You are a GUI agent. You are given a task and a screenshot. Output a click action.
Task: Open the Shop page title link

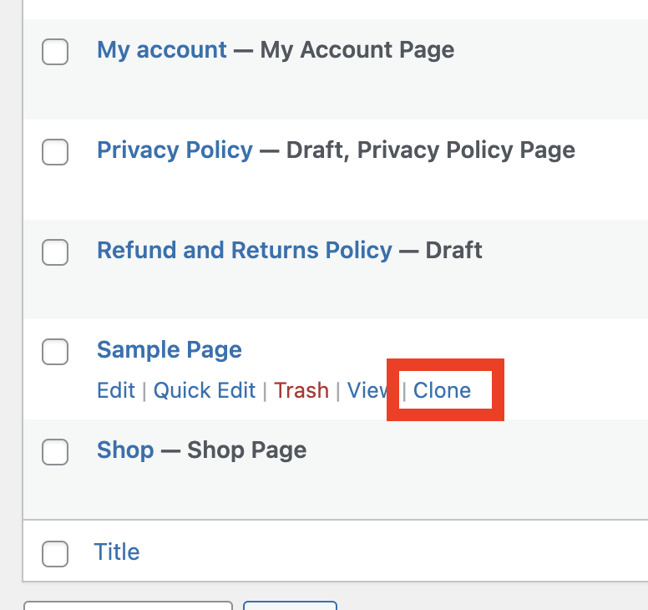point(125,450)
